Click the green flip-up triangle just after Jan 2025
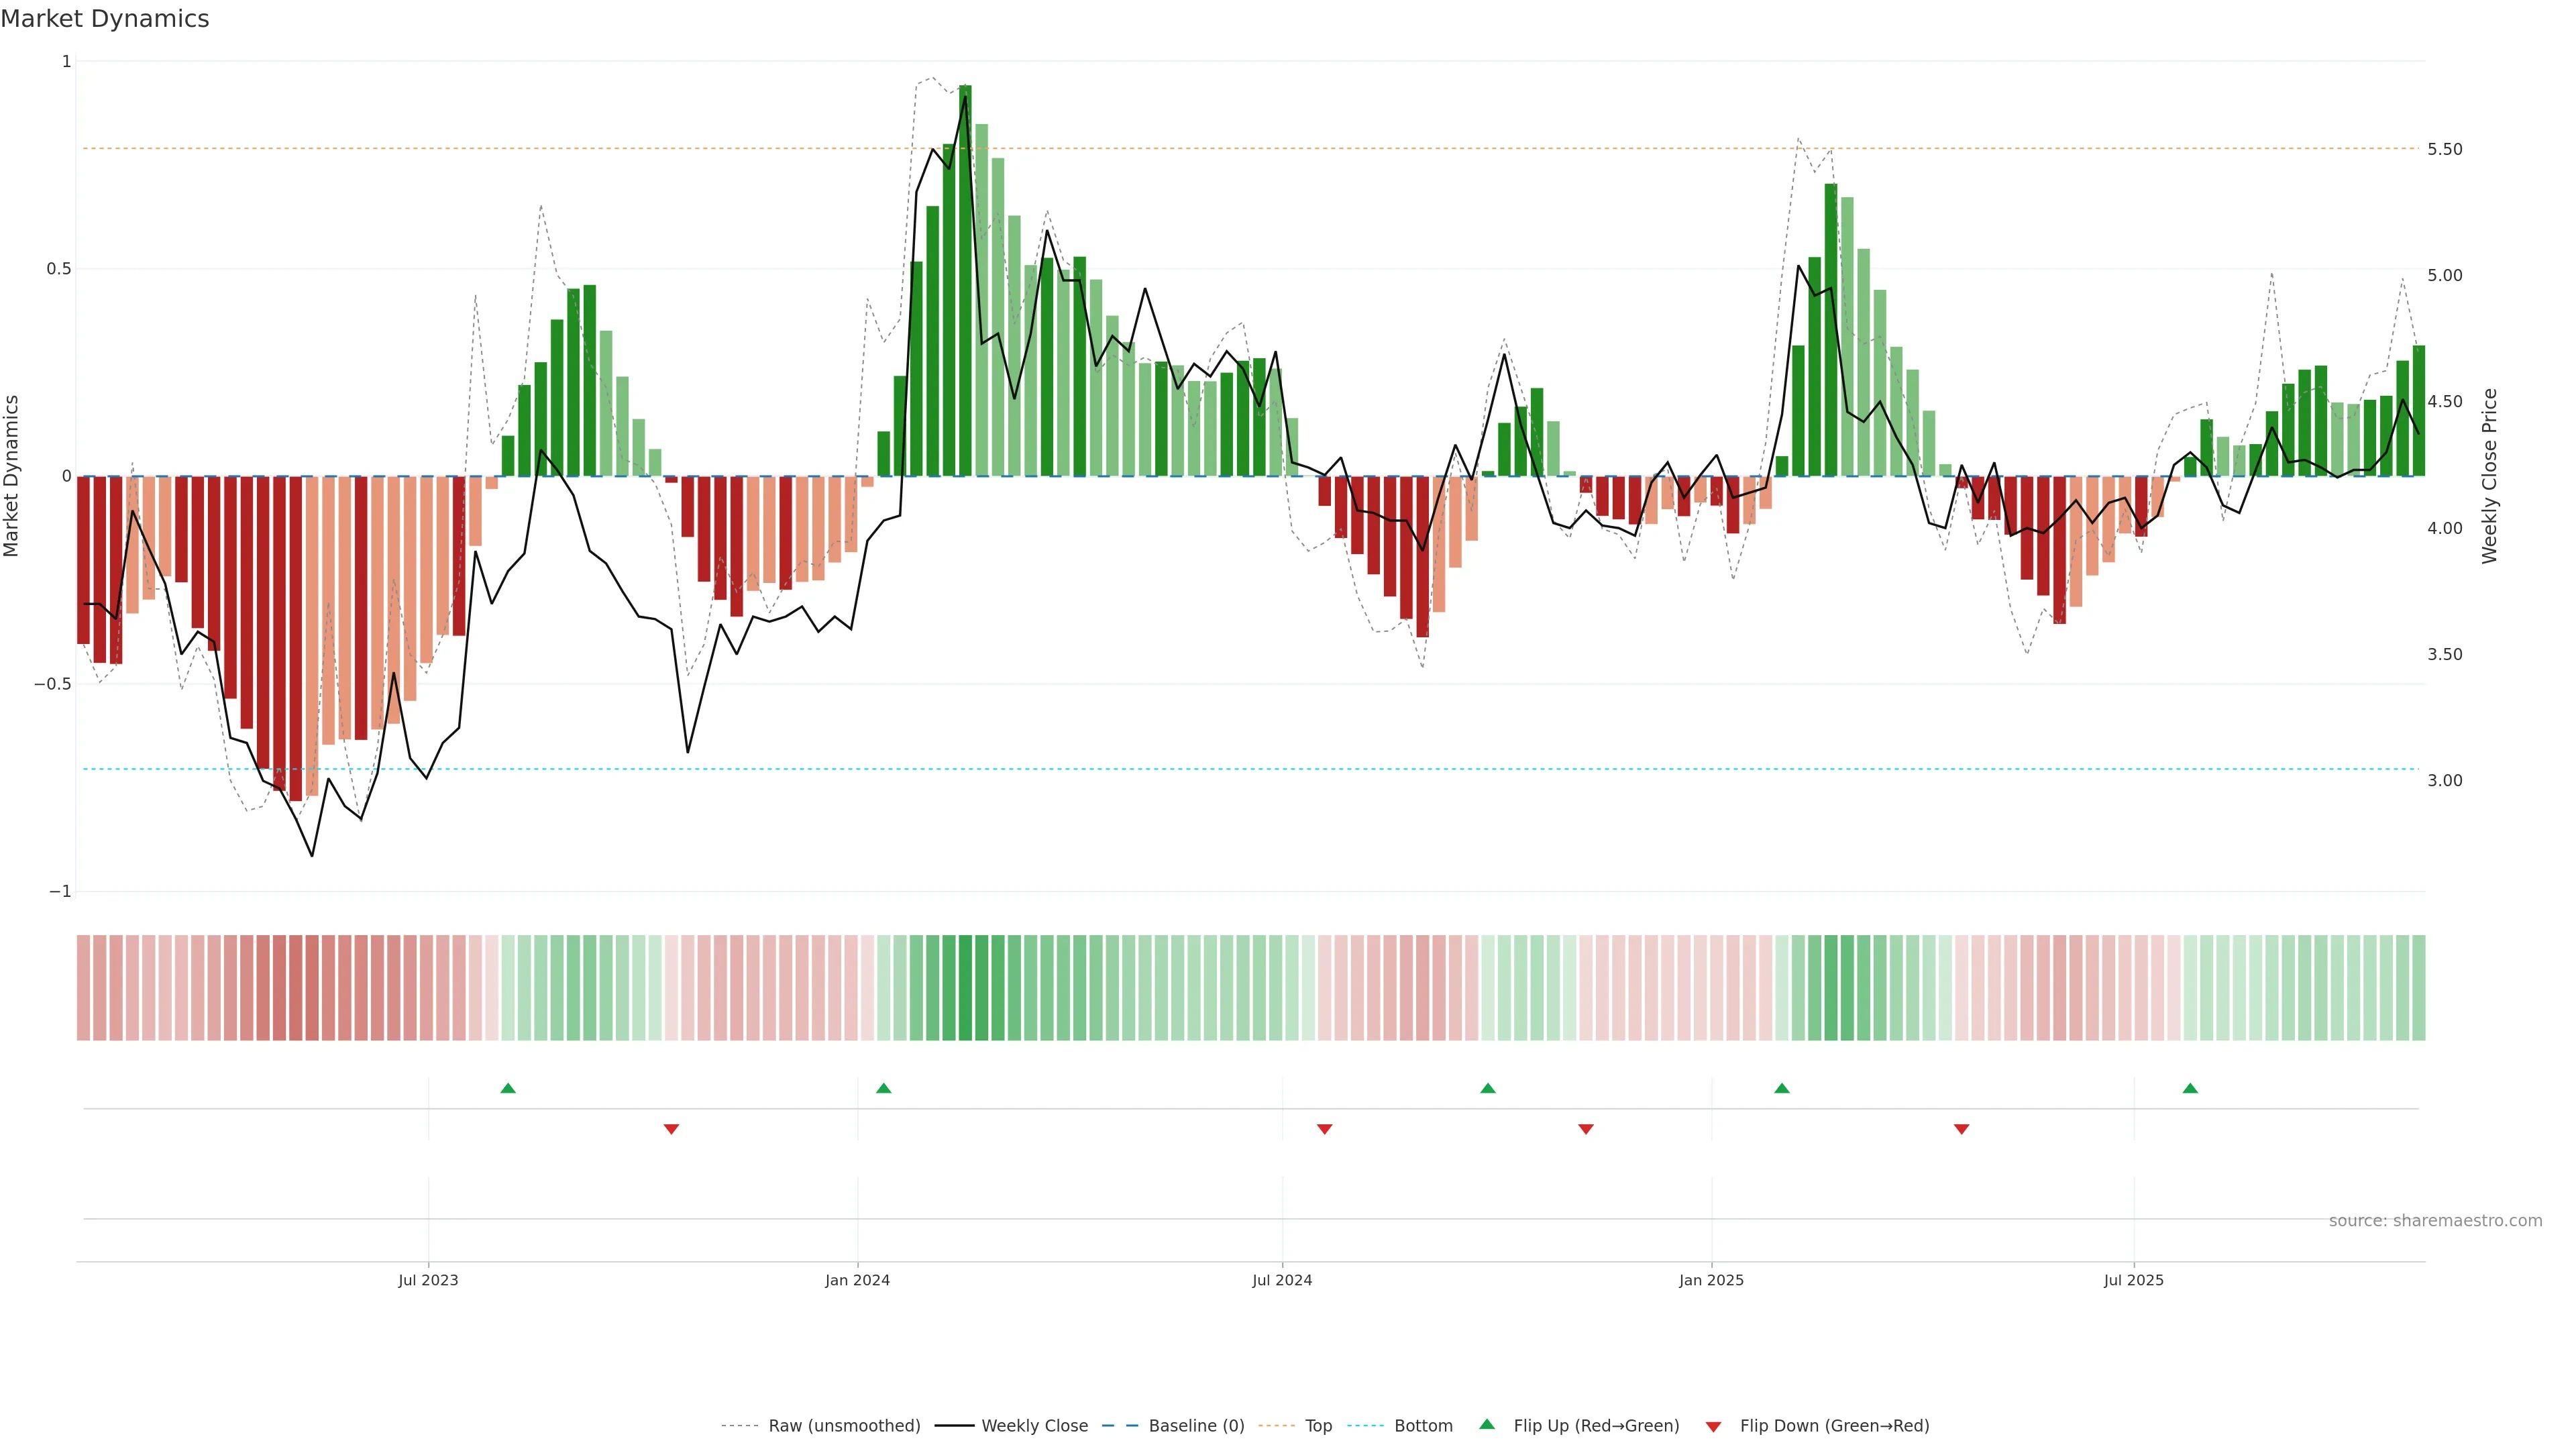2576x1449 pixels. pos(1782,1088)
